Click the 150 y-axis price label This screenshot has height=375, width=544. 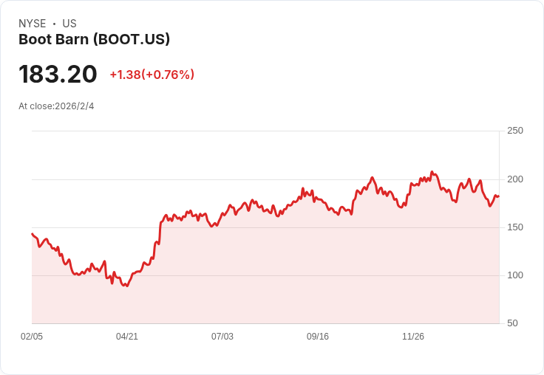[515, 227]
